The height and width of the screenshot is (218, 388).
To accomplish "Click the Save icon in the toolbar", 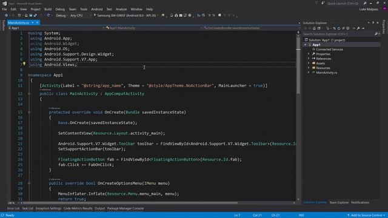I will click(31, 15).
